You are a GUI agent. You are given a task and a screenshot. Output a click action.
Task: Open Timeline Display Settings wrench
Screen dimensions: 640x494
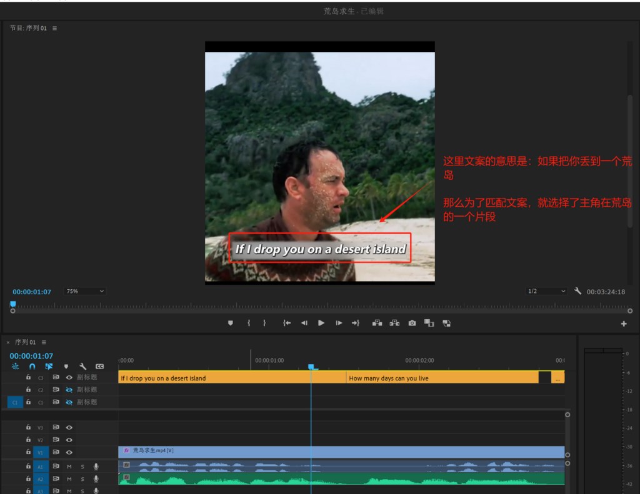pos(82,367)
